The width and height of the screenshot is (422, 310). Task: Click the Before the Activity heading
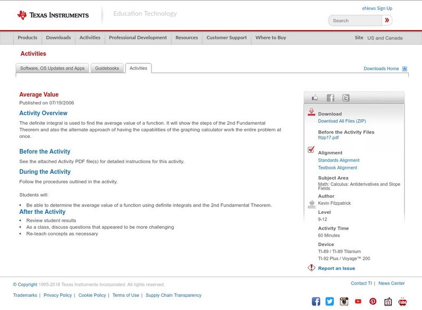click(x=45, y=152)
